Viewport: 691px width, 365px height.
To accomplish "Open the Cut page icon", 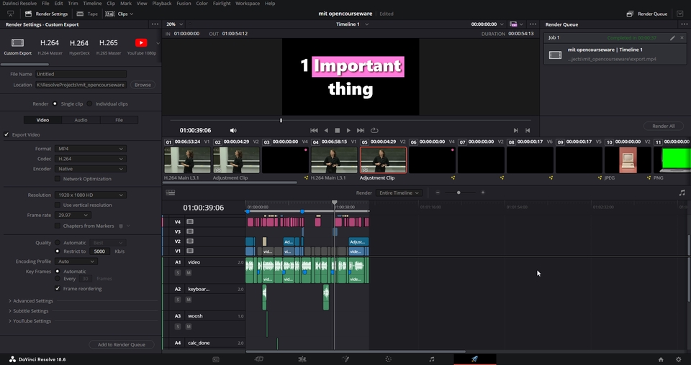I will 259,359.
